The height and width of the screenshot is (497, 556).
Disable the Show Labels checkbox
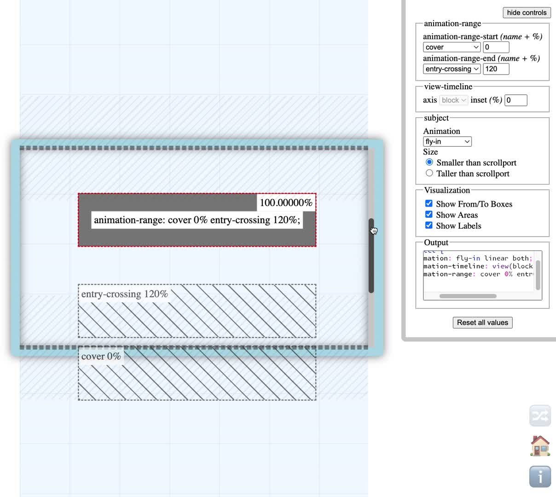(429, 225)
